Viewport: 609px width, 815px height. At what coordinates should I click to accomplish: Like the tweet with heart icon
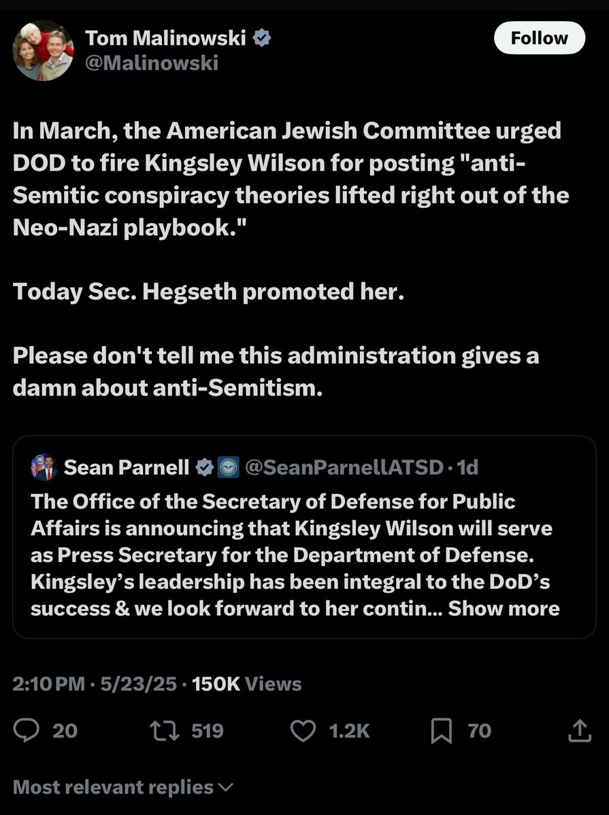coord(303,731)
